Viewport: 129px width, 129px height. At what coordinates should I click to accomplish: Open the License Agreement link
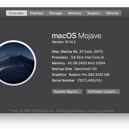[100, 111]
